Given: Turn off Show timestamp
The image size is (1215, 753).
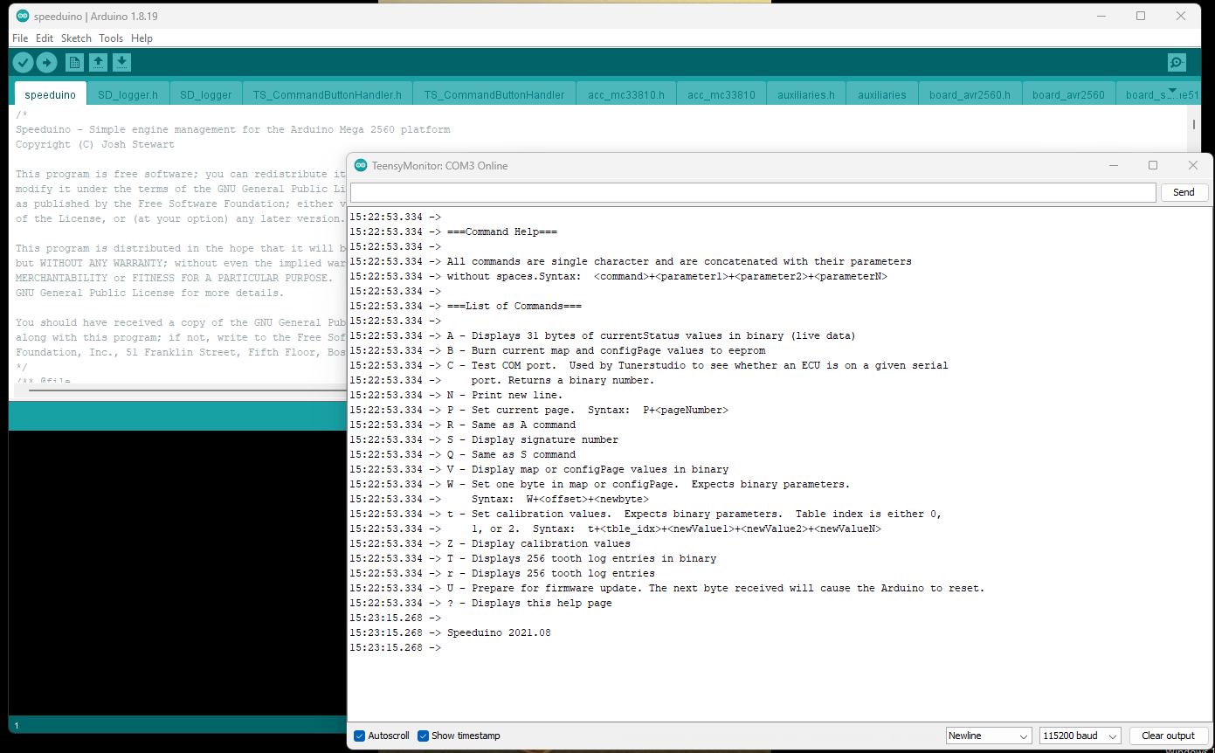Looking at the screenshot, I should point(424,736).
